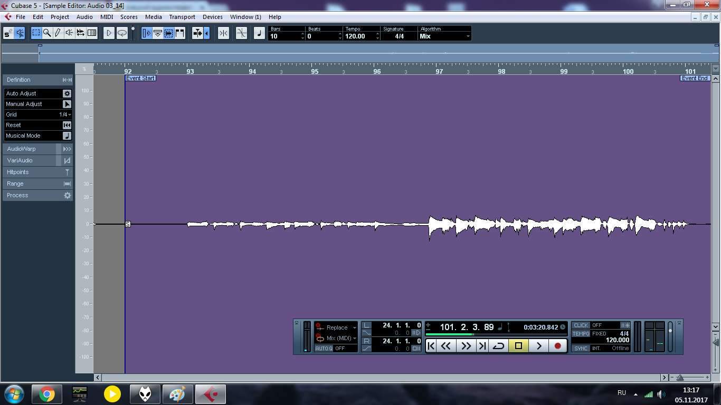Toggle the transport Cycle loop button
The height and width of the screenshot is (405, 721).
pyautogui.click(x=498, y=346)
